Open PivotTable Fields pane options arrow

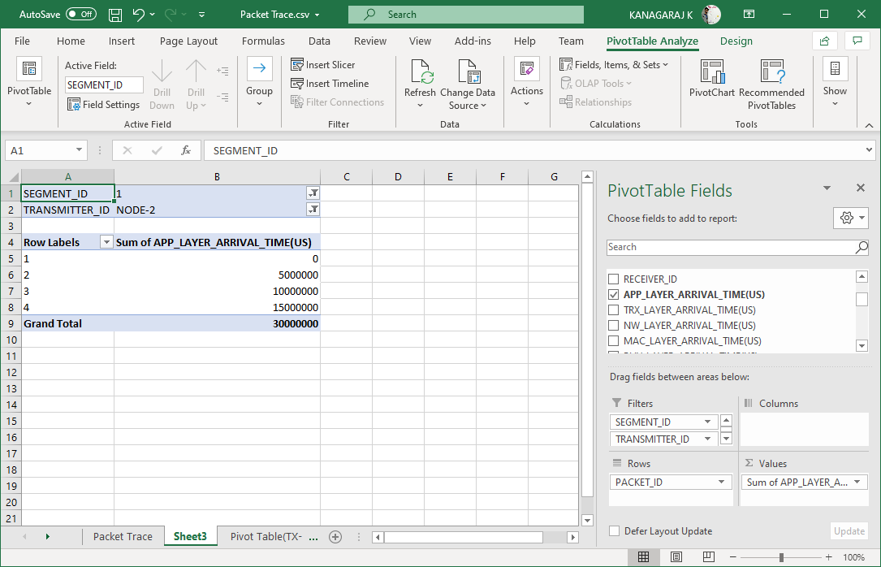point(827,188)
